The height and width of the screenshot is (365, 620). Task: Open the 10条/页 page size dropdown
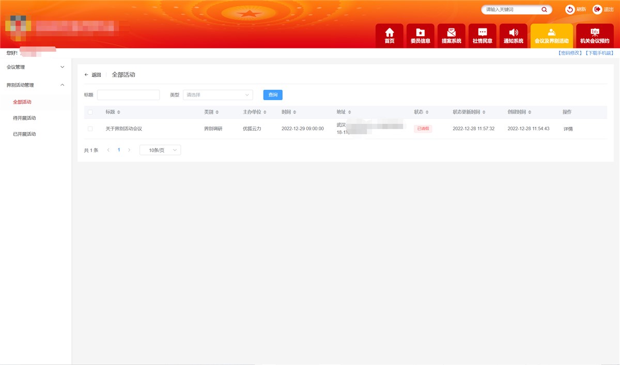click(160, 150)
